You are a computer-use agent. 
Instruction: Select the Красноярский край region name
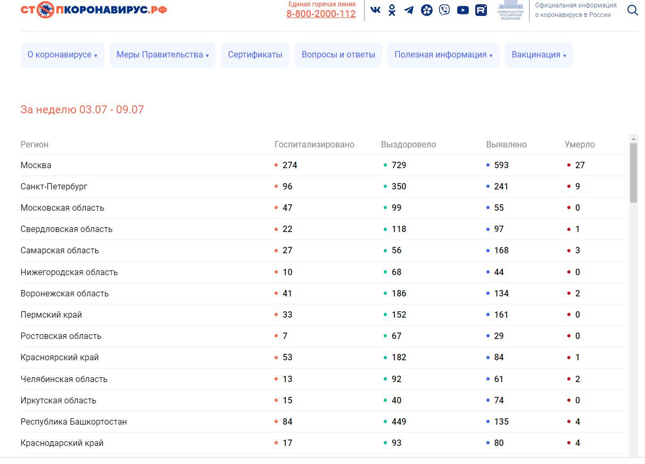pos(60,358)
